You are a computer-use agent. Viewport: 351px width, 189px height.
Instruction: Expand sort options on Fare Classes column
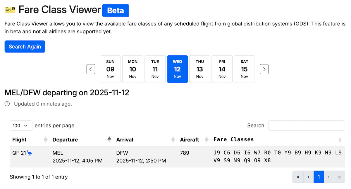tap(340, 139)
